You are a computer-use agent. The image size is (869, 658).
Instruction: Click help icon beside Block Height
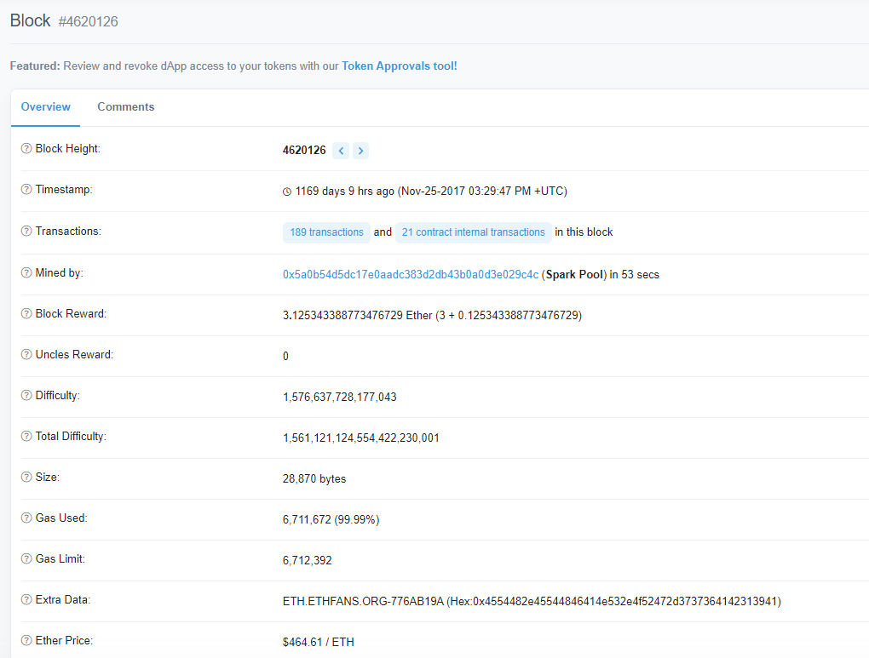pos(26,149)
